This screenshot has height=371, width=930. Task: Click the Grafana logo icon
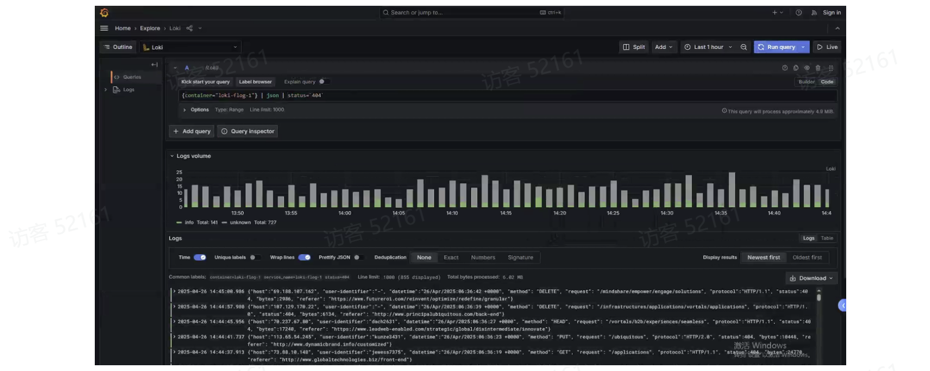coord(104,13)
